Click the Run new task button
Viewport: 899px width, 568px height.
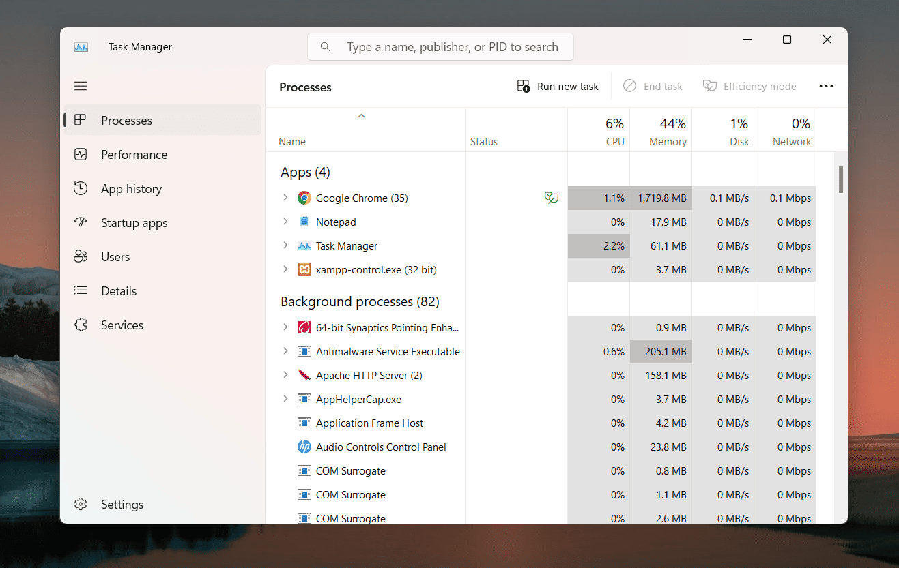[558, 87]
